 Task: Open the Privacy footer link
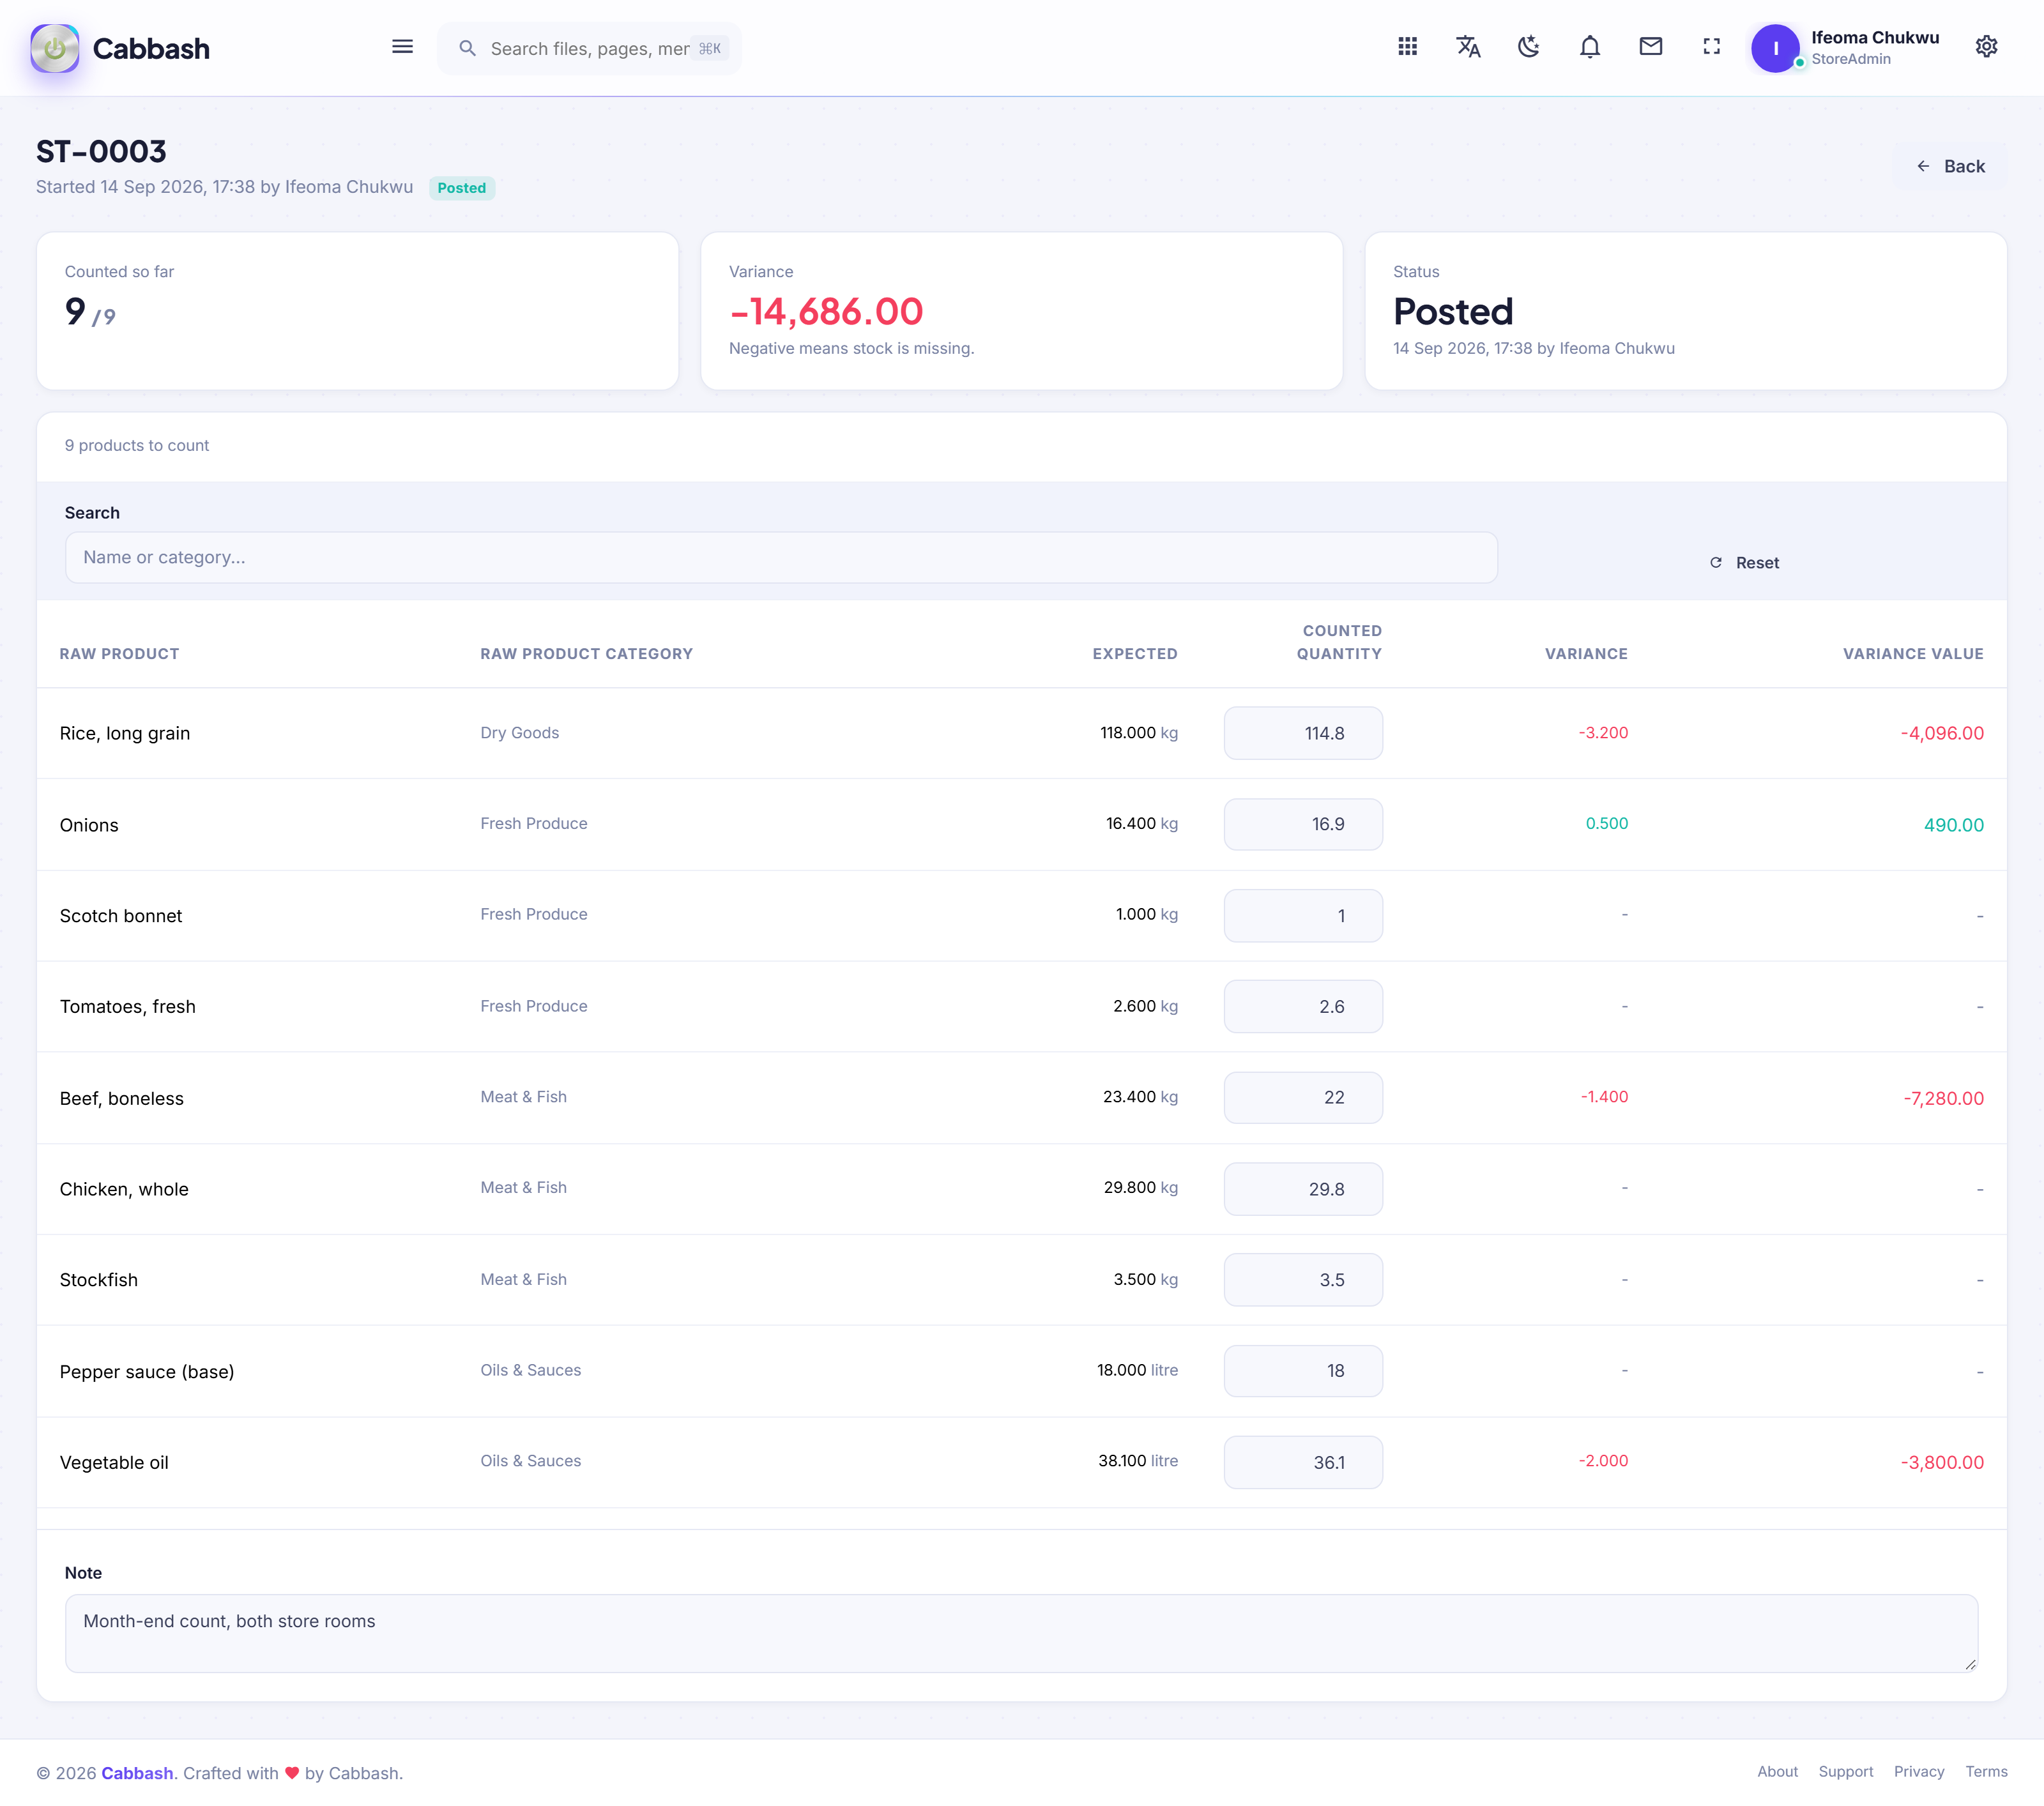click(1918, 1772)
